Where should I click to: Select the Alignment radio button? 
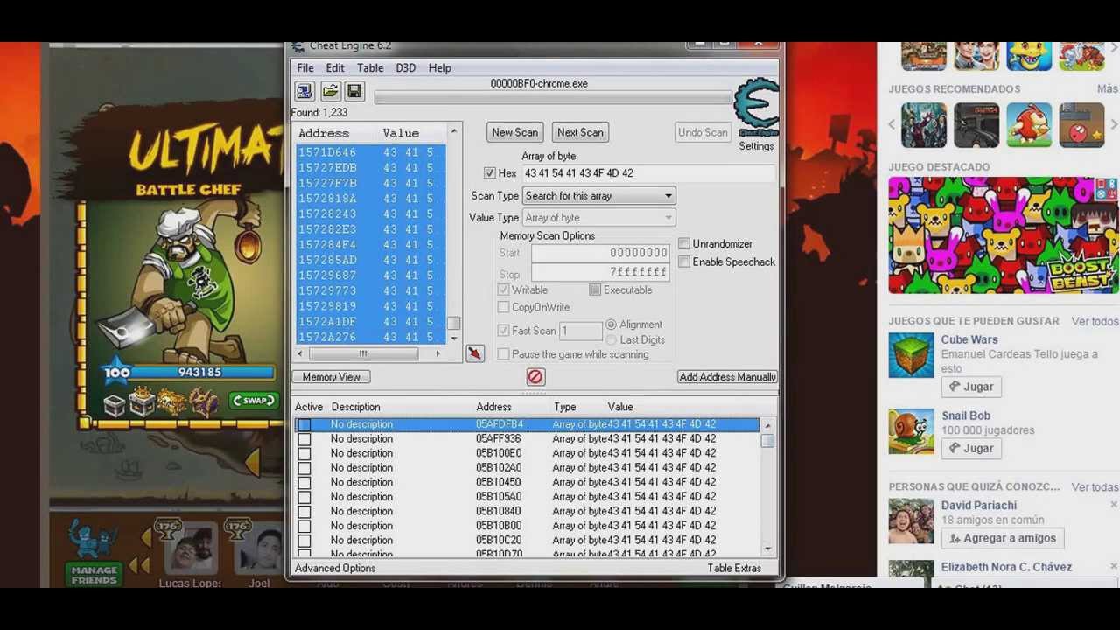pos(612,325)
